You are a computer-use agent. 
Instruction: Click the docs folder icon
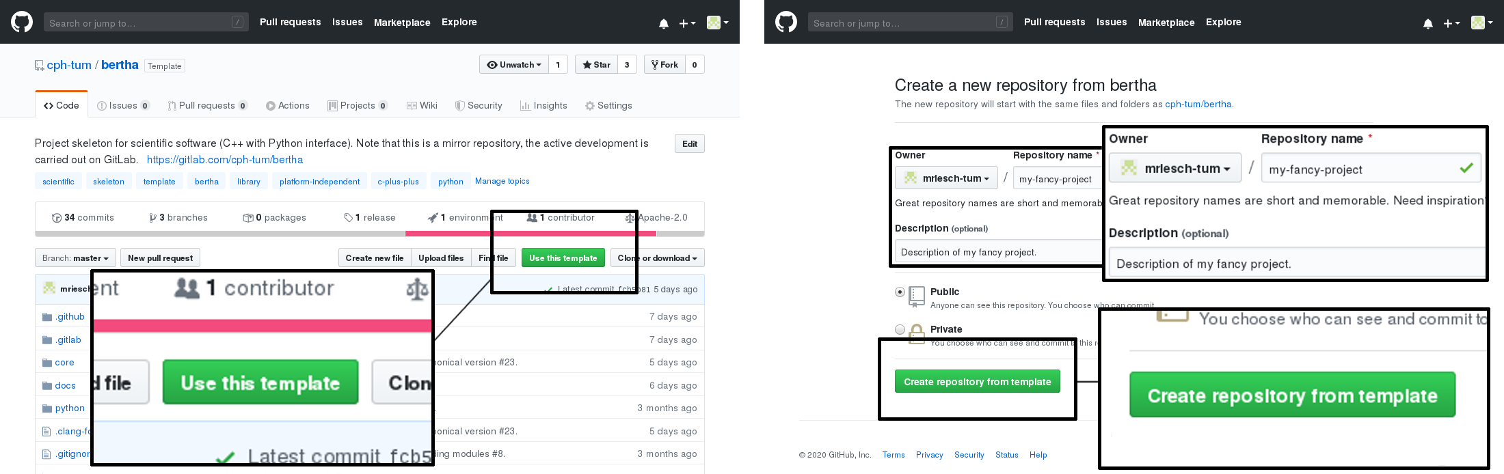(47, 386)
